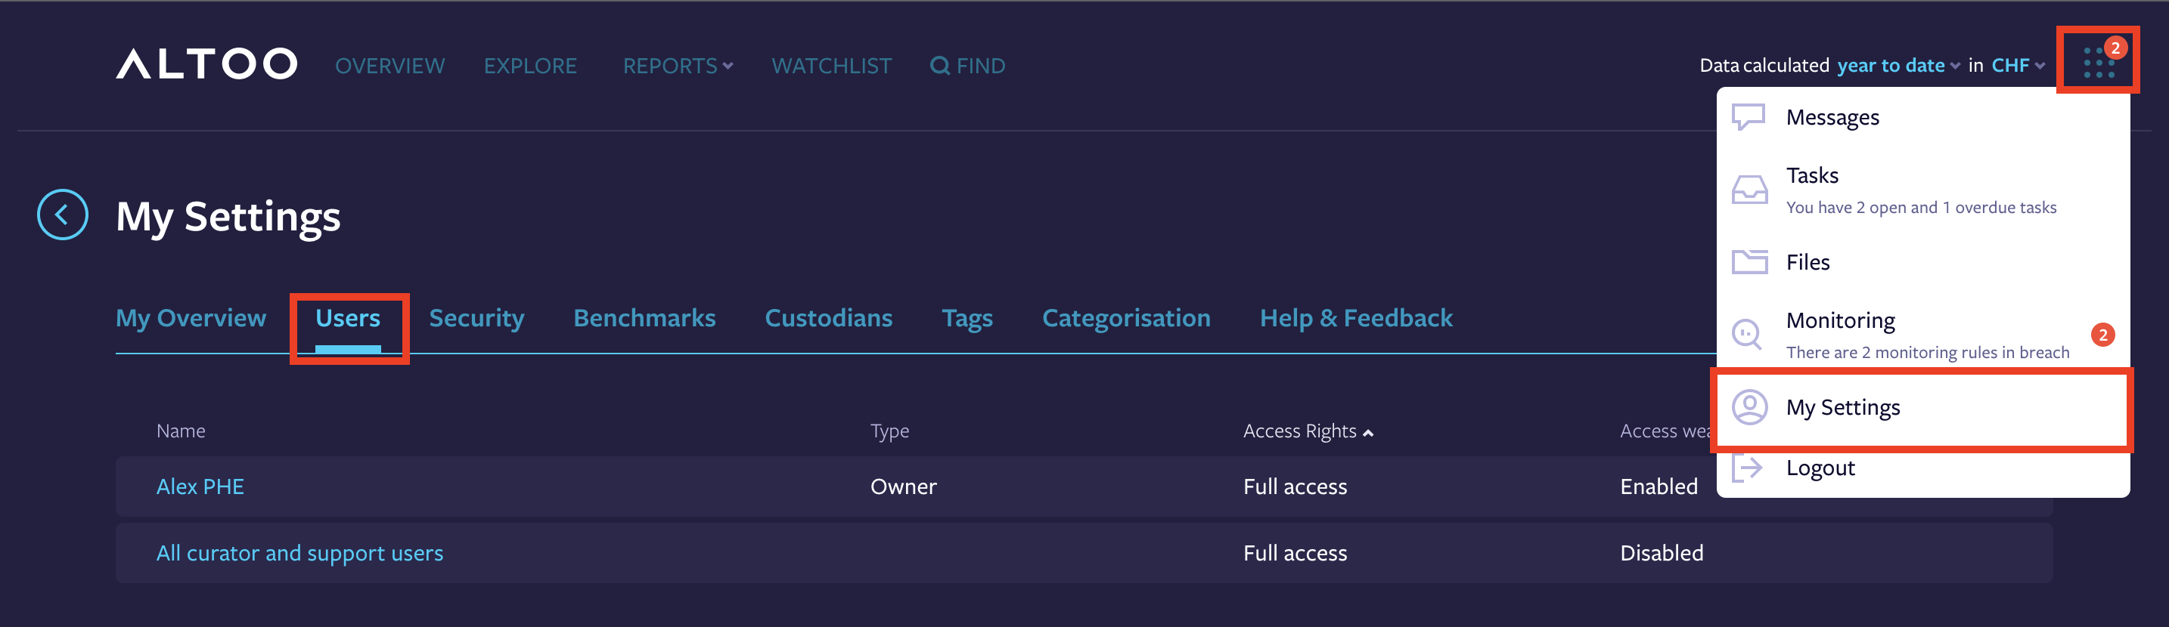Open All curator and support users
2169x627 pixels.
click(299, 553)
